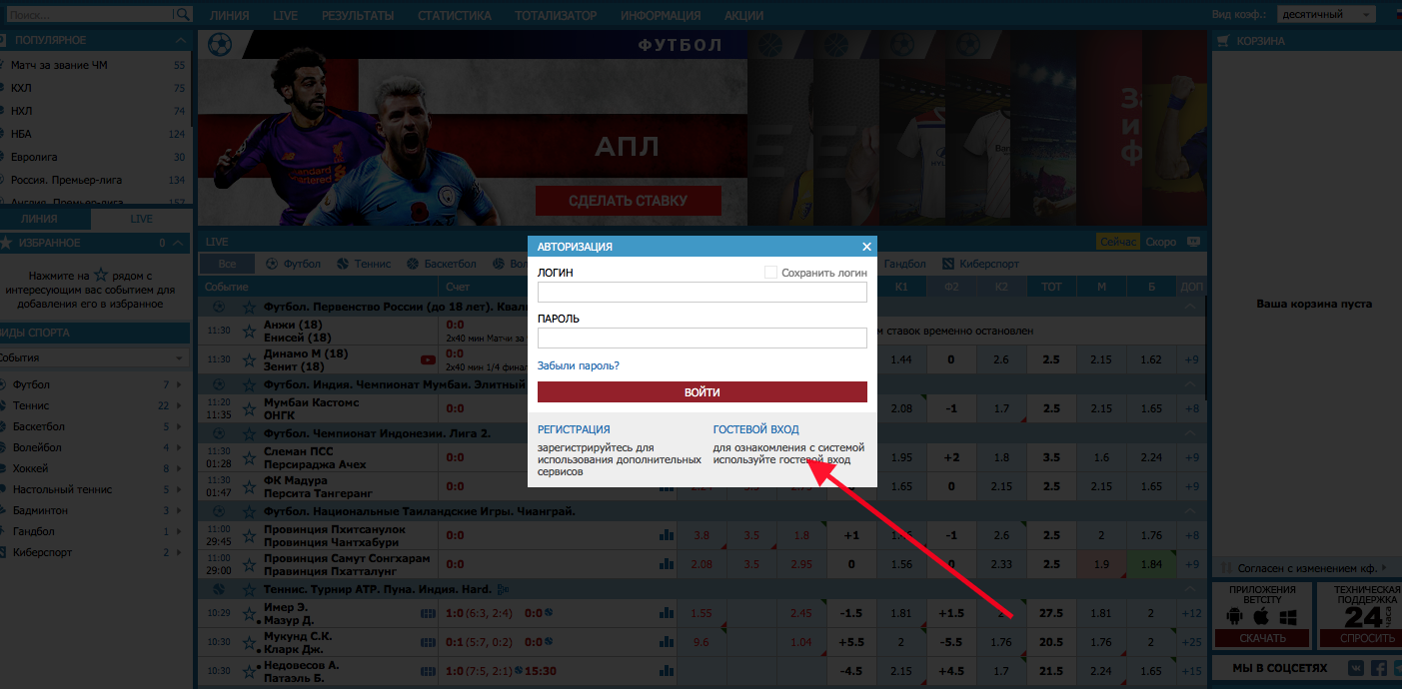The width and height of the screenshot is (1402, 689).
Task: Expand Футбол in sports list
Action: (x=179, y=384)
